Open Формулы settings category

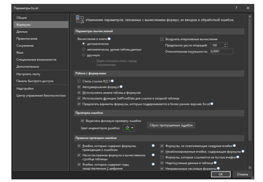[x=41, y=25]
